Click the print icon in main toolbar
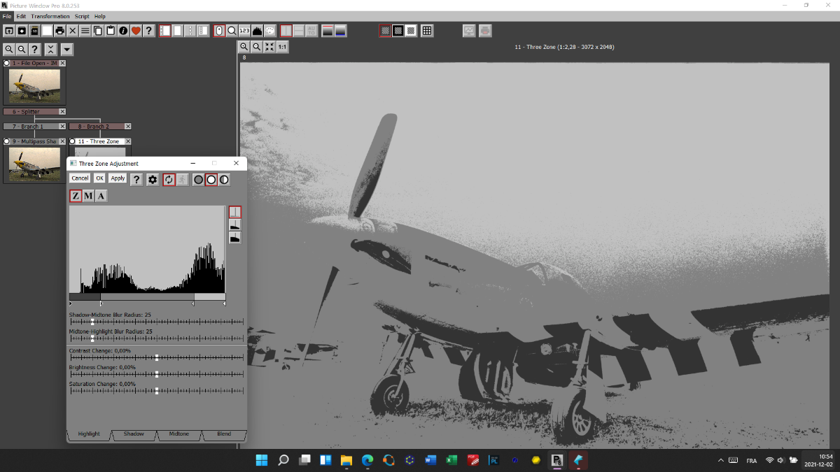Image resolution: width=840 pixels, height=472 pixels. coord(59,31)
